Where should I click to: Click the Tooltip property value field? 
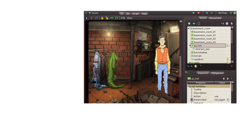pyautogui.click(x=222, y=89)
